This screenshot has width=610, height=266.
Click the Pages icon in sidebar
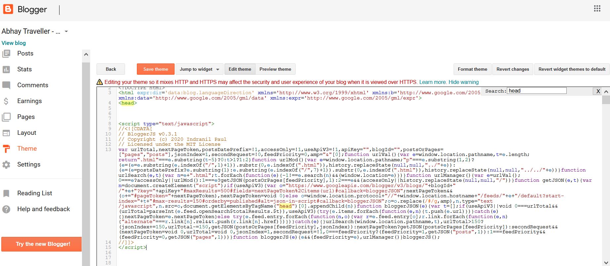click(6, 117)
